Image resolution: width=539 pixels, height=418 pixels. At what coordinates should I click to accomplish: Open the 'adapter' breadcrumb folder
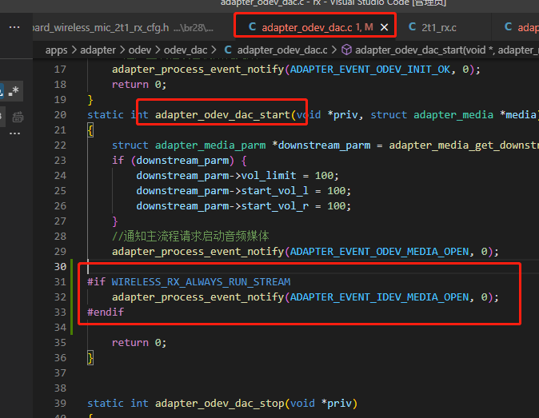(98, 50)
